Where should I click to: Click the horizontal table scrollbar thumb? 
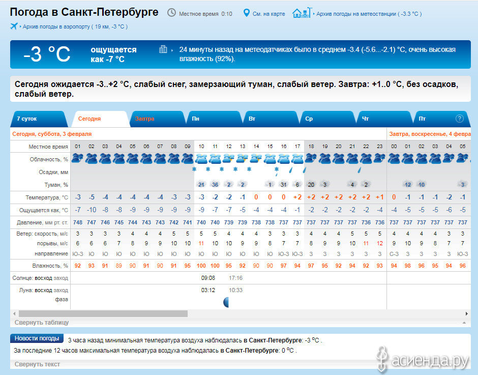[x=103, y=313]
